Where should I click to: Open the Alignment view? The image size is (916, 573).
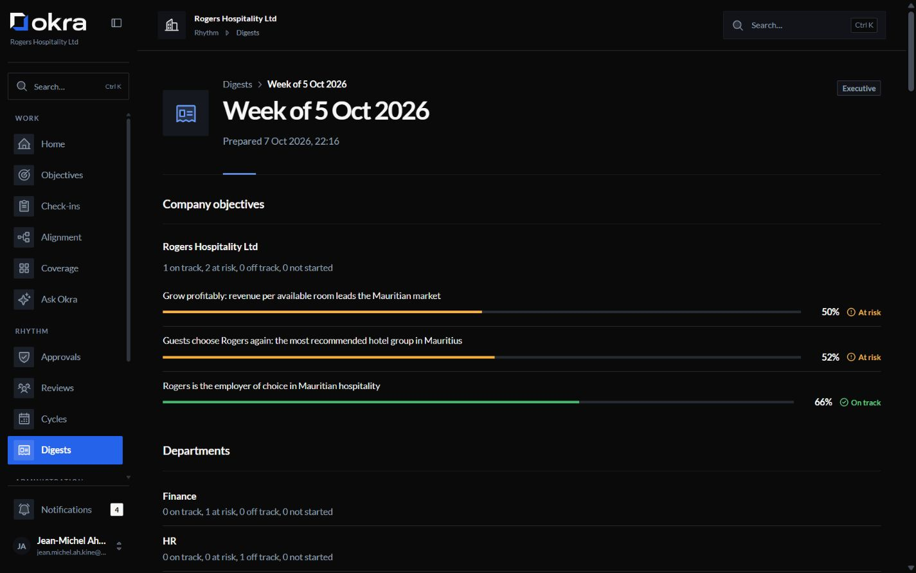65,237
